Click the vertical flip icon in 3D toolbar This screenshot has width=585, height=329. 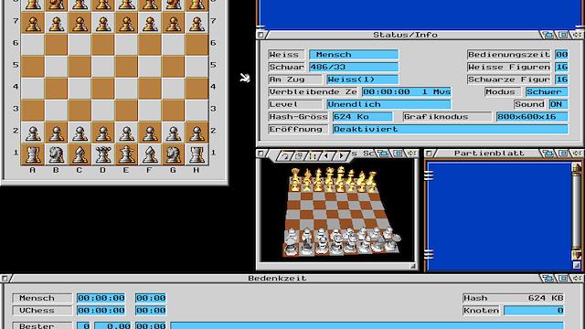click(313, 156)
